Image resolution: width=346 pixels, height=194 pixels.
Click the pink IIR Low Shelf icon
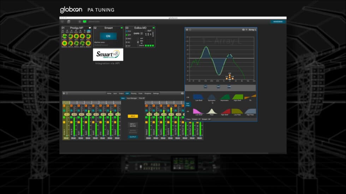pos(198,111)
